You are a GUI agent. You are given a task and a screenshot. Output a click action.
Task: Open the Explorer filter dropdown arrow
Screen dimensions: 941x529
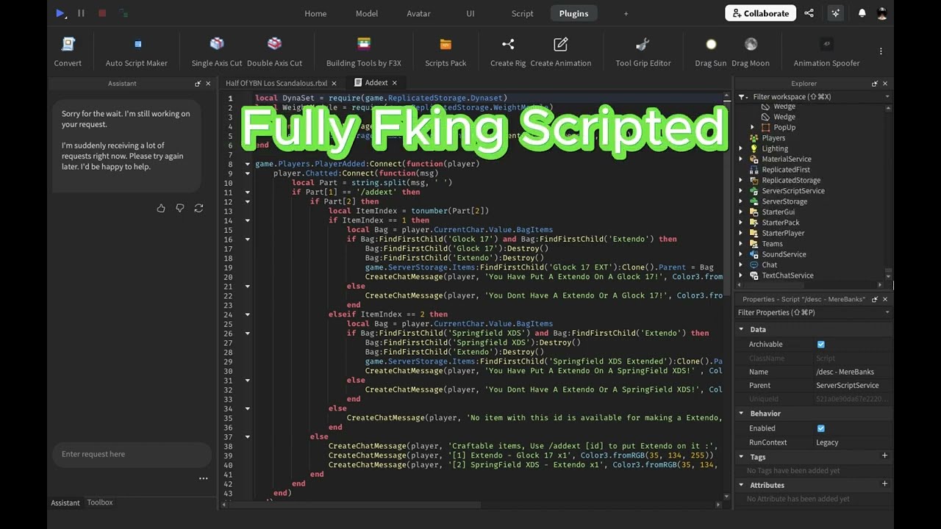[887, 97]
